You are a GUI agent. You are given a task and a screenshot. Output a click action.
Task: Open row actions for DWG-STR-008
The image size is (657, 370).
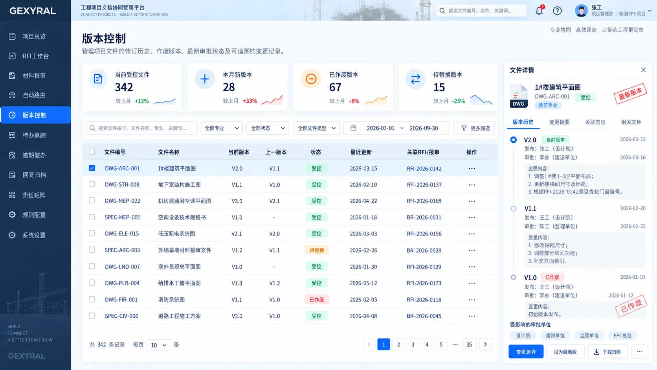[x=472, y=185]
